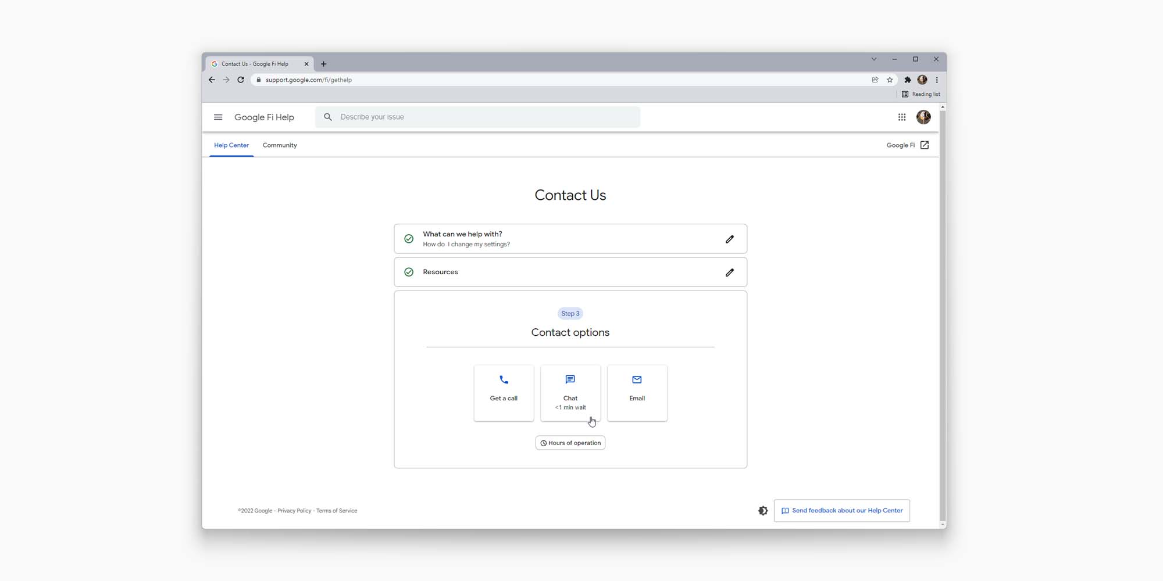The width and height of the screenshot is (1163, 581).
Task: Open the browser extensions puzzle icon
Action: coord(908,80)
